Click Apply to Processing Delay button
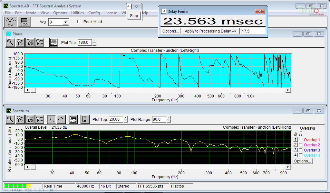 pos(211,31)
